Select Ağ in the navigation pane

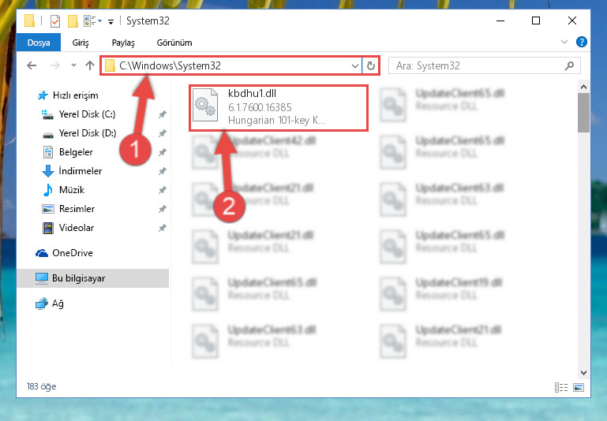pyautogui.click(x=50, y=304)
